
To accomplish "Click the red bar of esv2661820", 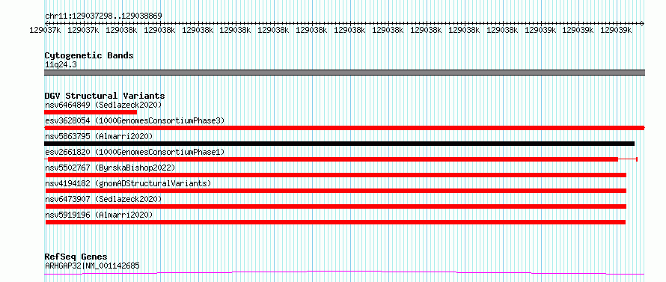I will (333, 159).
